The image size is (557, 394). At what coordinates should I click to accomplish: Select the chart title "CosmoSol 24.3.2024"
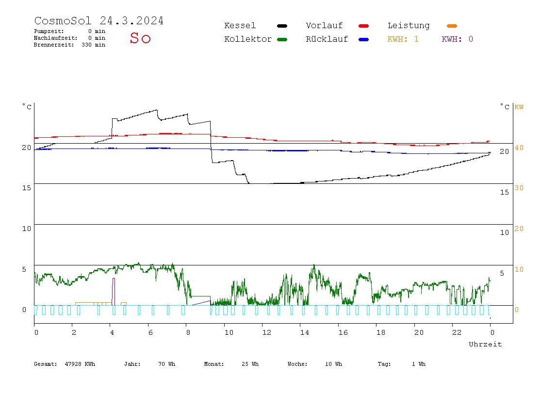click(99, 20)
